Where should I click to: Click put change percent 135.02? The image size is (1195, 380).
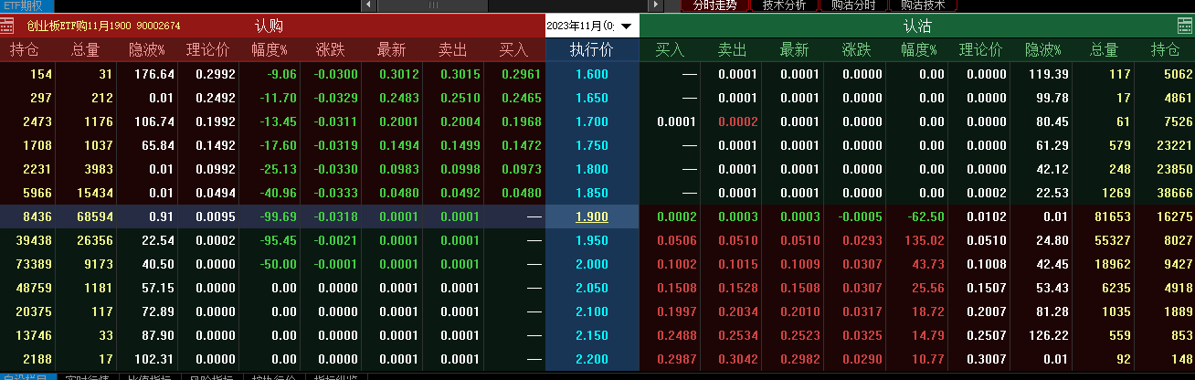pos(925,240)
